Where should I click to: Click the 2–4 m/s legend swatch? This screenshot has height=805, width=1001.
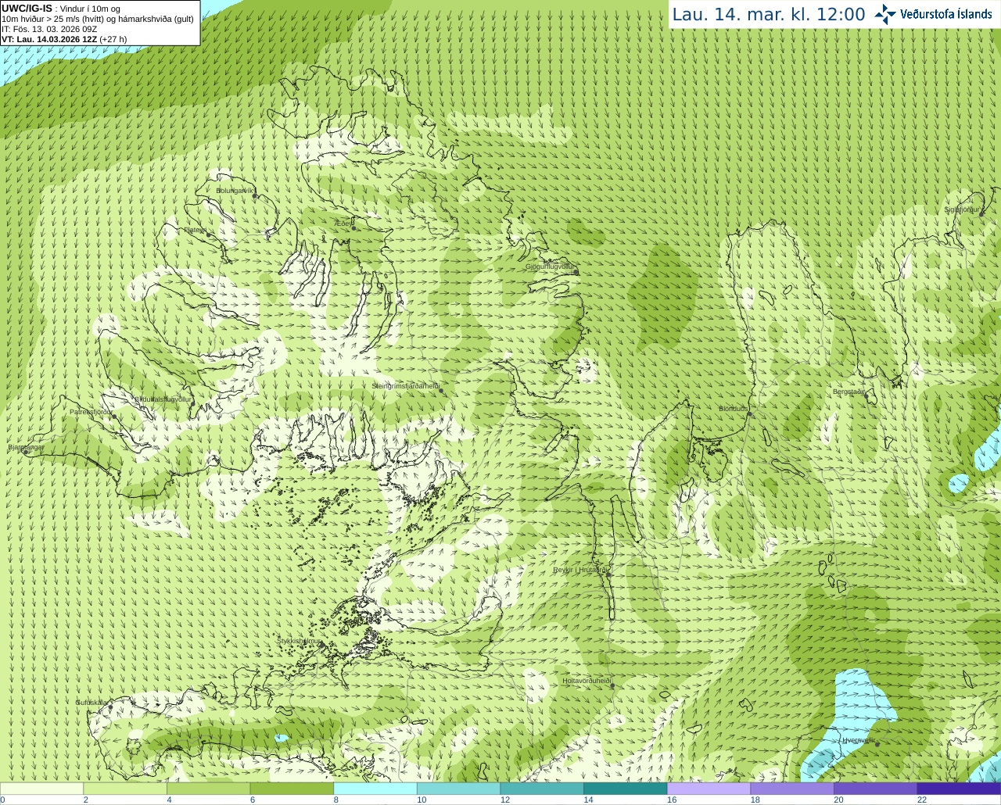point(125,789)
